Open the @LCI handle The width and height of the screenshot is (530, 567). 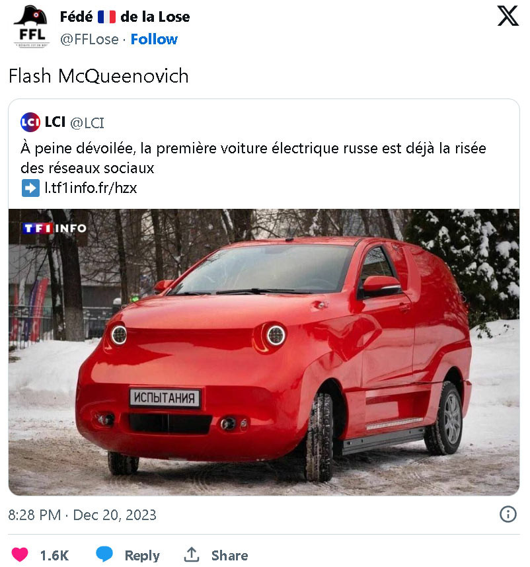(x=87, y=123)
